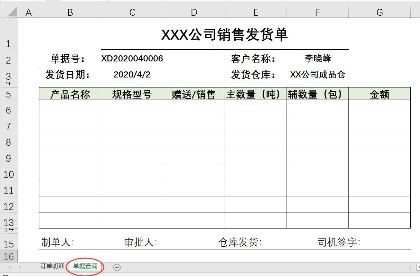Click the 金额 column header cell
Image resolution: width=420 pixels, height=276 pixels.
coord(380,94)
